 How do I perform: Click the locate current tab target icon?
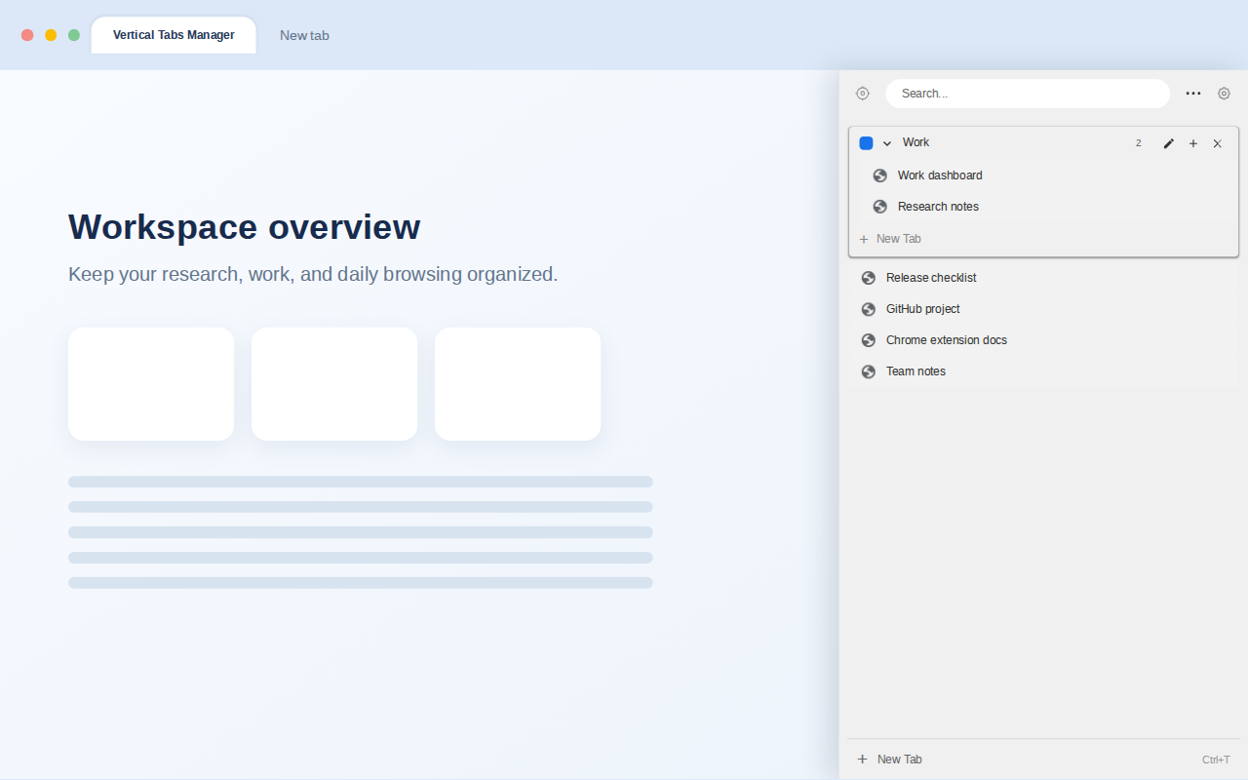coord(863,94)
